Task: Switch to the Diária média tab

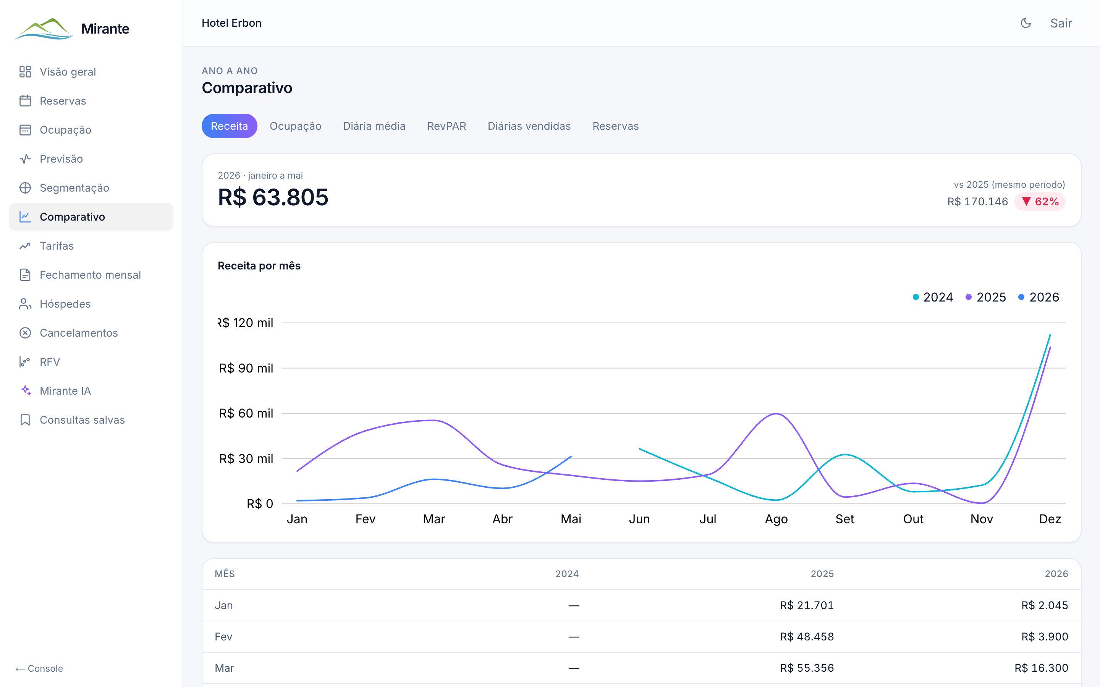Action: coord(374,126)
